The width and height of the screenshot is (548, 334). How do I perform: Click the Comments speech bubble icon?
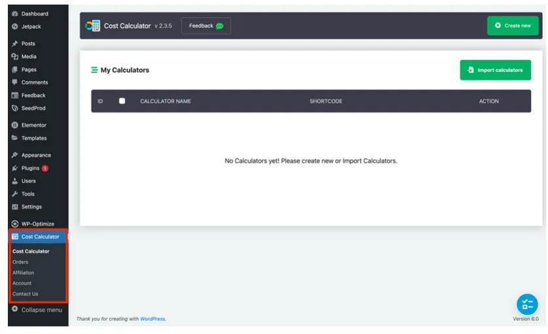point(14,82)
